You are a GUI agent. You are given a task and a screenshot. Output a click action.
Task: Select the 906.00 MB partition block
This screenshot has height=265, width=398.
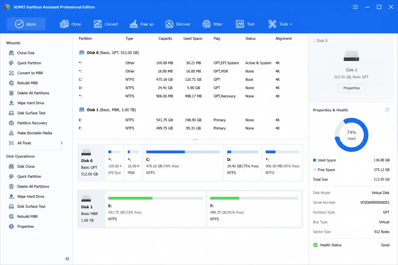pos(282,163)
